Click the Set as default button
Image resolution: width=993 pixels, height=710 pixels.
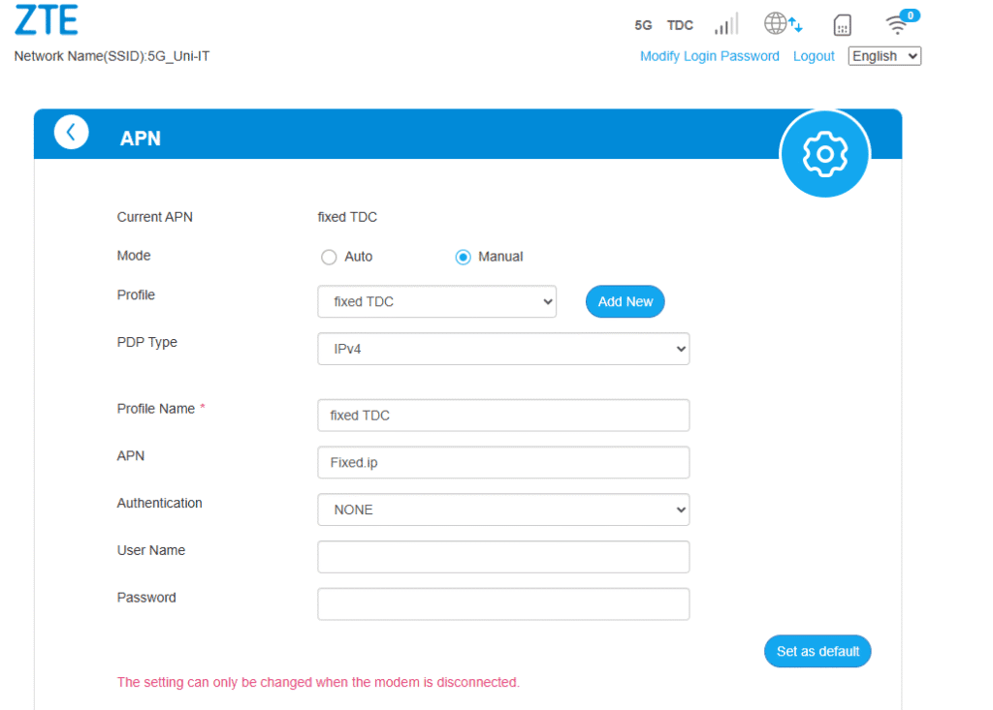pyautogui.click(x=817, y=651)
